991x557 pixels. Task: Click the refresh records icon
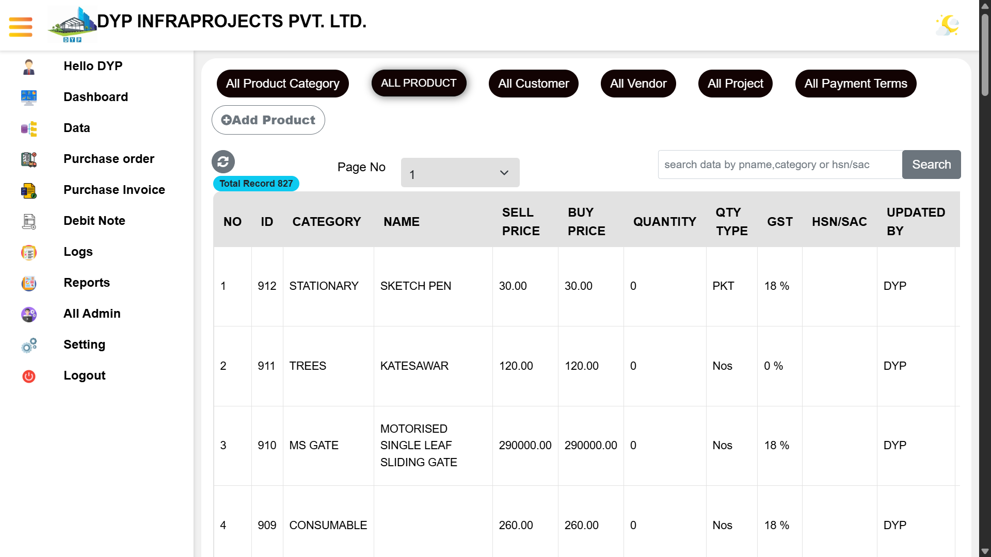tap(223, 162)
